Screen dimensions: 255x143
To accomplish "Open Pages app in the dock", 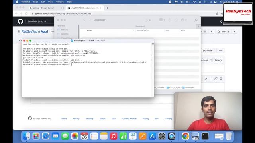I will (143, 136).
